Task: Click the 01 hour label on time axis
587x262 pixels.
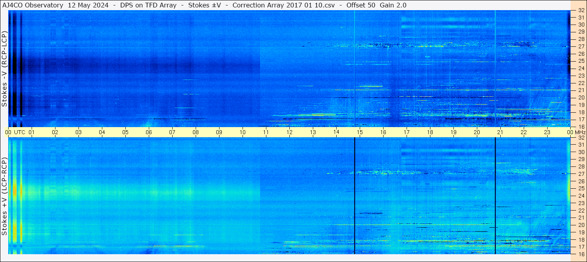Action: point(32,132)
